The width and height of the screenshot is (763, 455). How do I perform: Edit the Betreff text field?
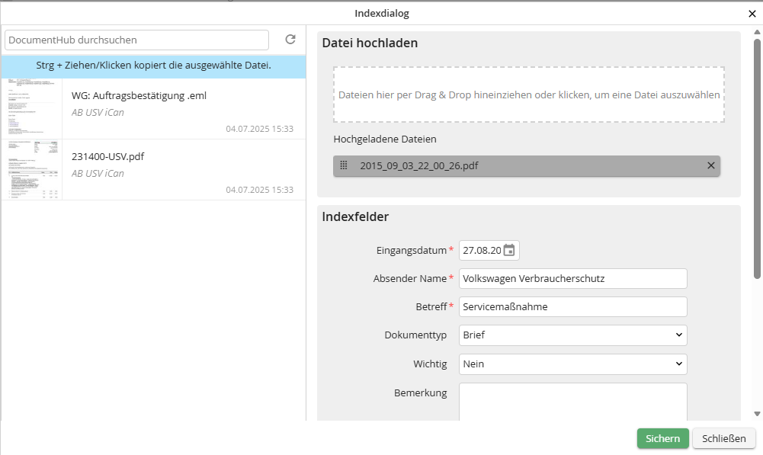tap(572, 307)
